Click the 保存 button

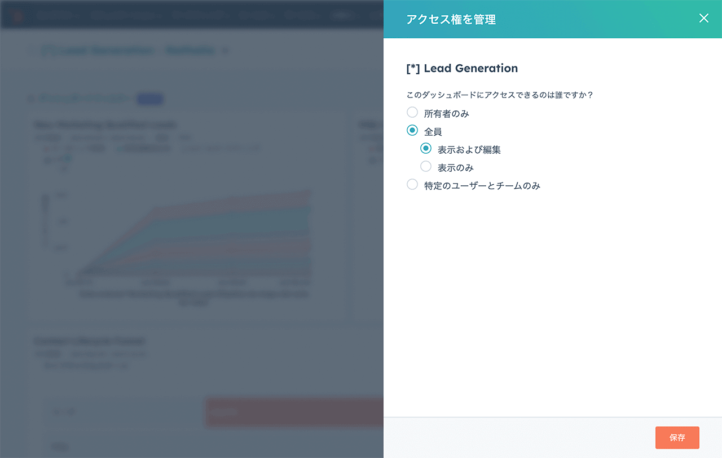click(x=677, y=438)
